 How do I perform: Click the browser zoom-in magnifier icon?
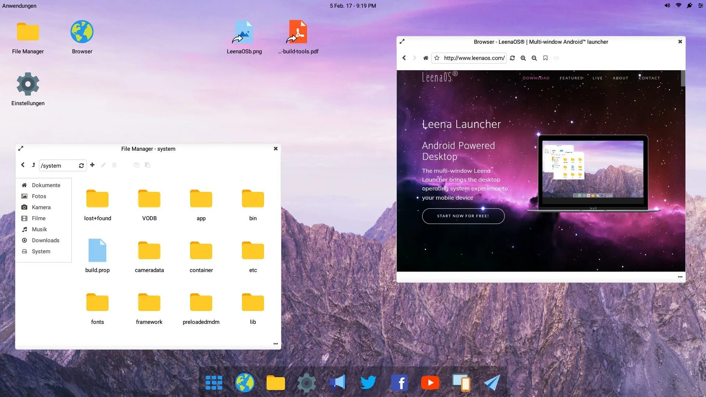tap(523, 58)
